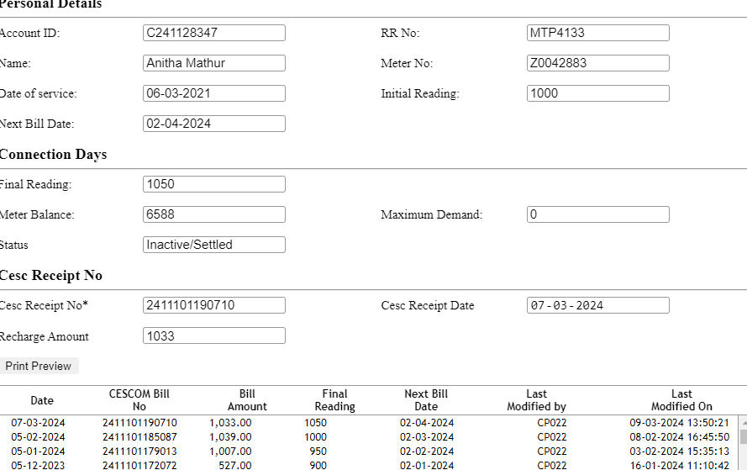The width and height of the screenshot is (747, 470).
Task: Click bill amount 1,007.00
Action: pyautogui.click(x=230, y=452)
